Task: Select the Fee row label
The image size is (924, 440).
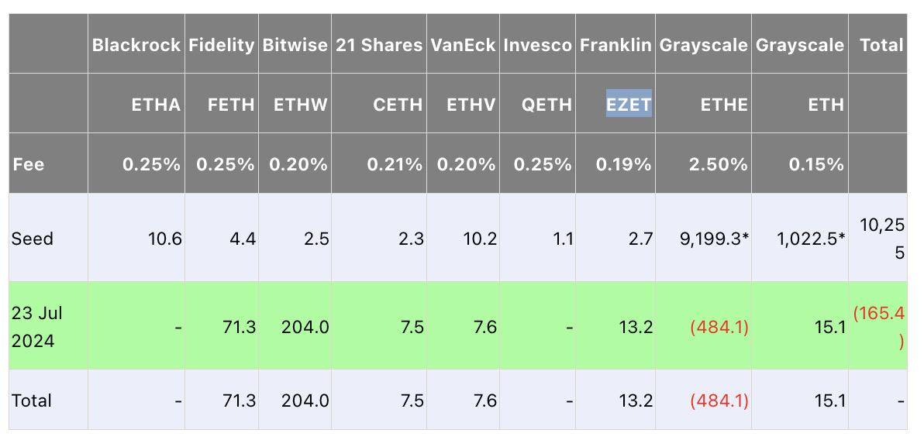Action: tap(28, 164)
